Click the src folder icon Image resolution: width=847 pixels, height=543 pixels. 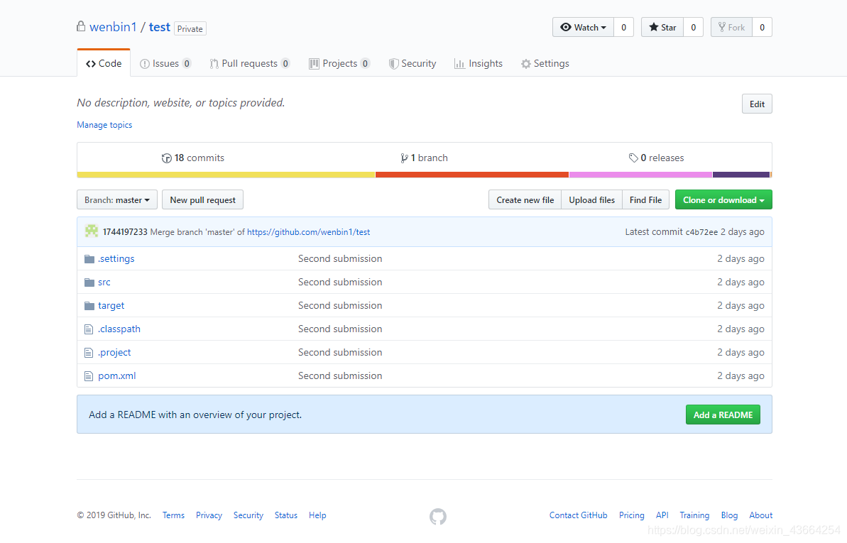tap(89, 283)
